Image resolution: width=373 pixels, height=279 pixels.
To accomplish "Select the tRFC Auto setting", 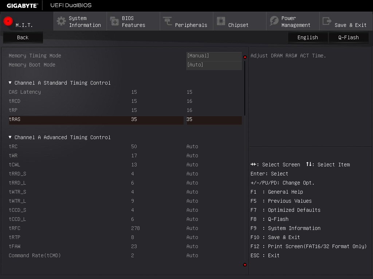I will click(x=192, y=228).
